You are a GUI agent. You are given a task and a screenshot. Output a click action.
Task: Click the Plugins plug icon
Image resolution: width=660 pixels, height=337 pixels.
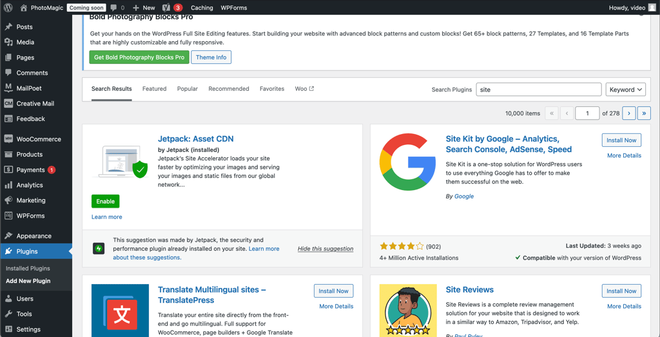tap(8, 251)
